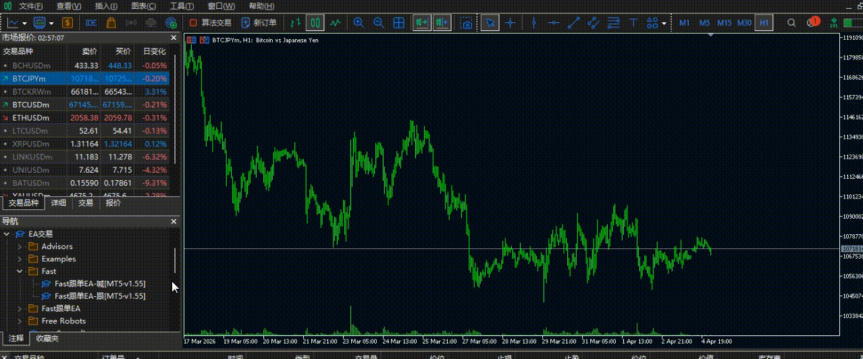Switch timeframe to M1

[x=684, y=22]
